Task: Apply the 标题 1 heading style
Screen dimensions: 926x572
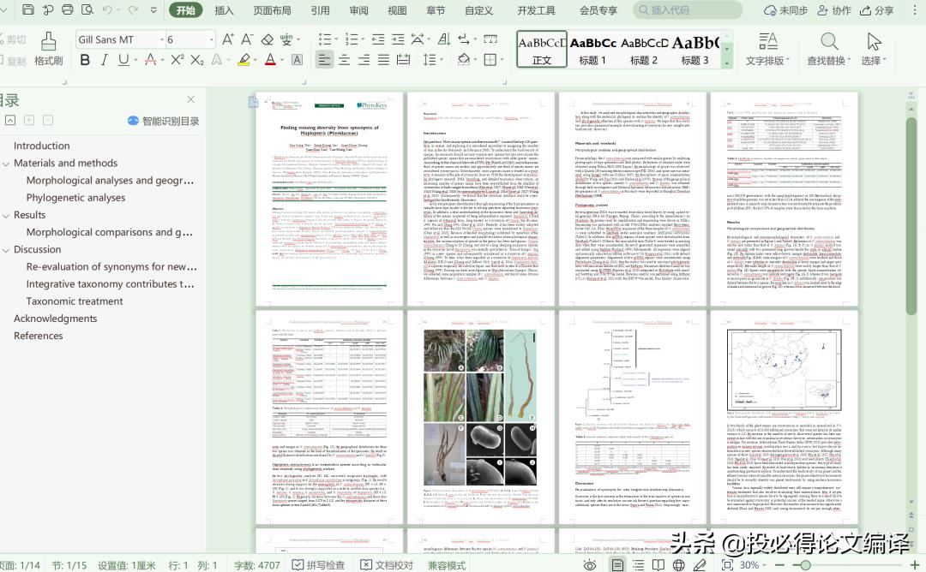Action: point(592,50)
